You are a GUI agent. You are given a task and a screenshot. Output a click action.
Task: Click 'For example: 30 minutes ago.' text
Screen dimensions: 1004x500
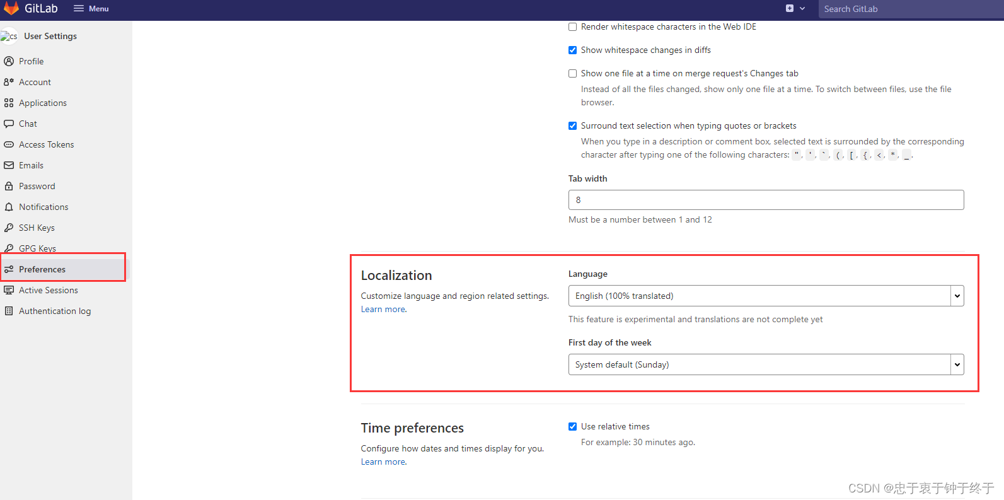coord(638,442)
